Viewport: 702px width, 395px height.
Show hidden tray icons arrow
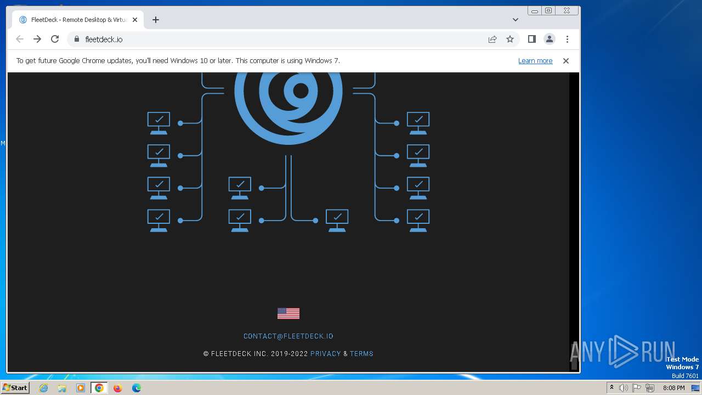click(x=612, y=388)
